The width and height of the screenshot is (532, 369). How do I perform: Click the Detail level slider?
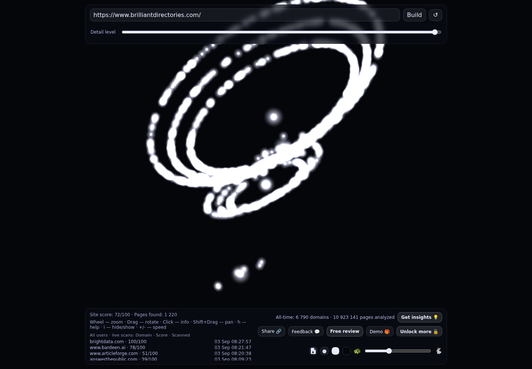tap(282, 32)
